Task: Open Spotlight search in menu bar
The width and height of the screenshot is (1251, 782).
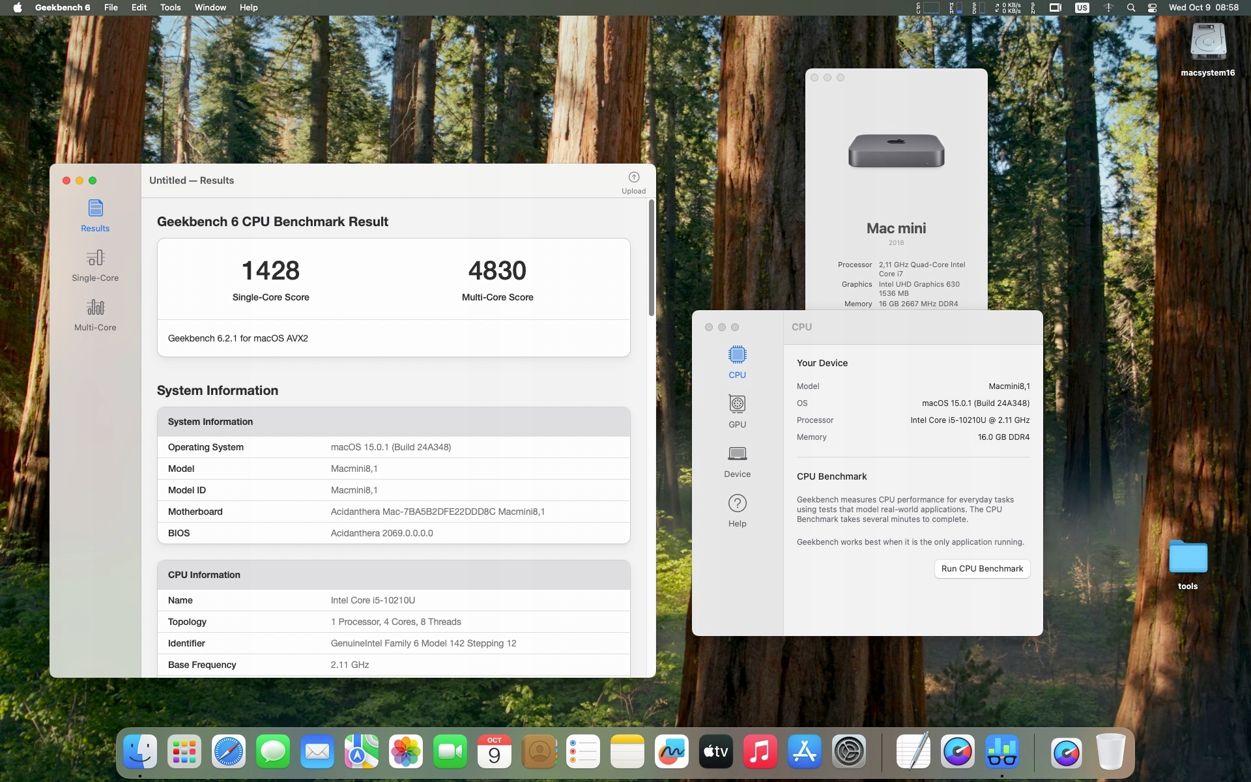Action: click(1130, 7)
